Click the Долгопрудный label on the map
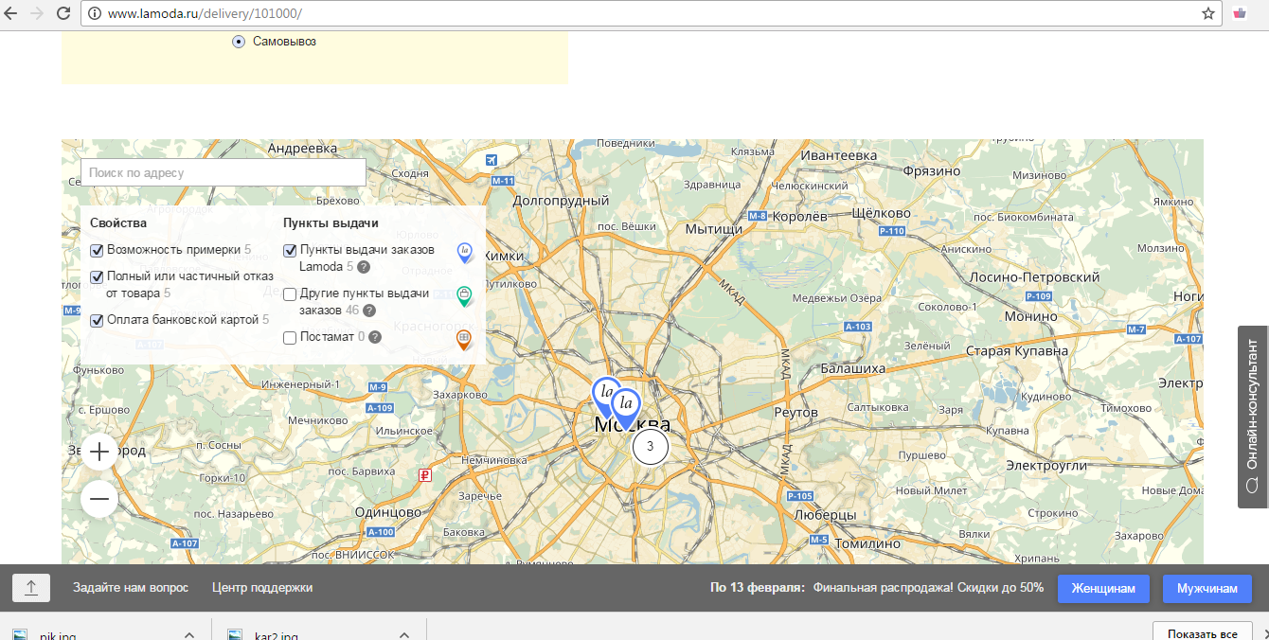The height and width of the screenshot is (640, 1269). pos(561,201)
